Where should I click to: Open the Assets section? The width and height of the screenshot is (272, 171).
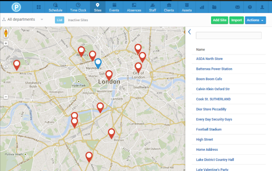pos(187,7)
